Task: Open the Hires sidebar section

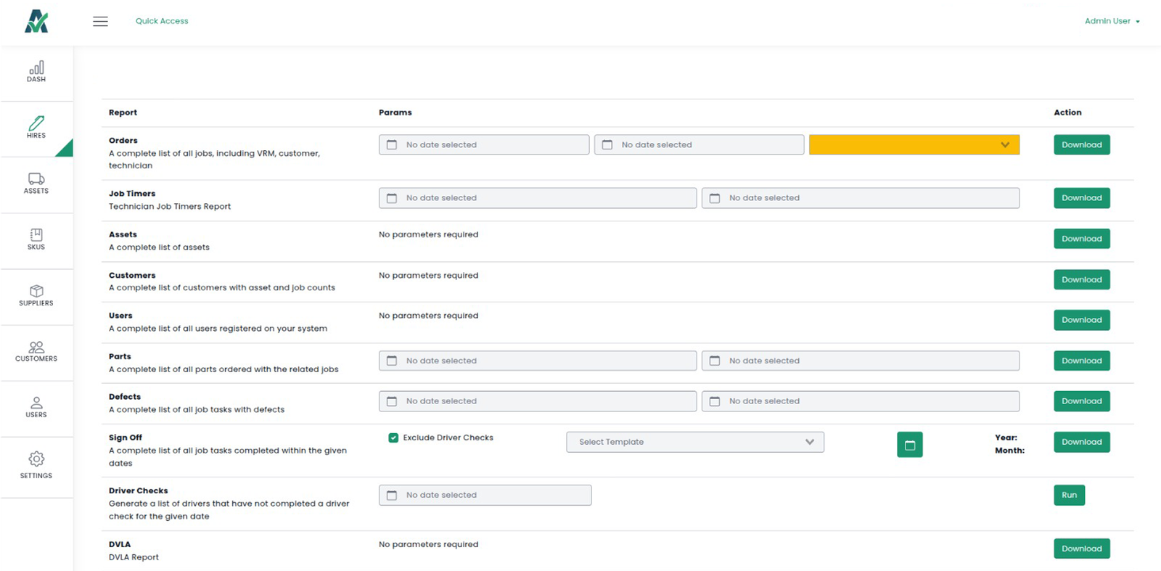Action: [36, 128]
